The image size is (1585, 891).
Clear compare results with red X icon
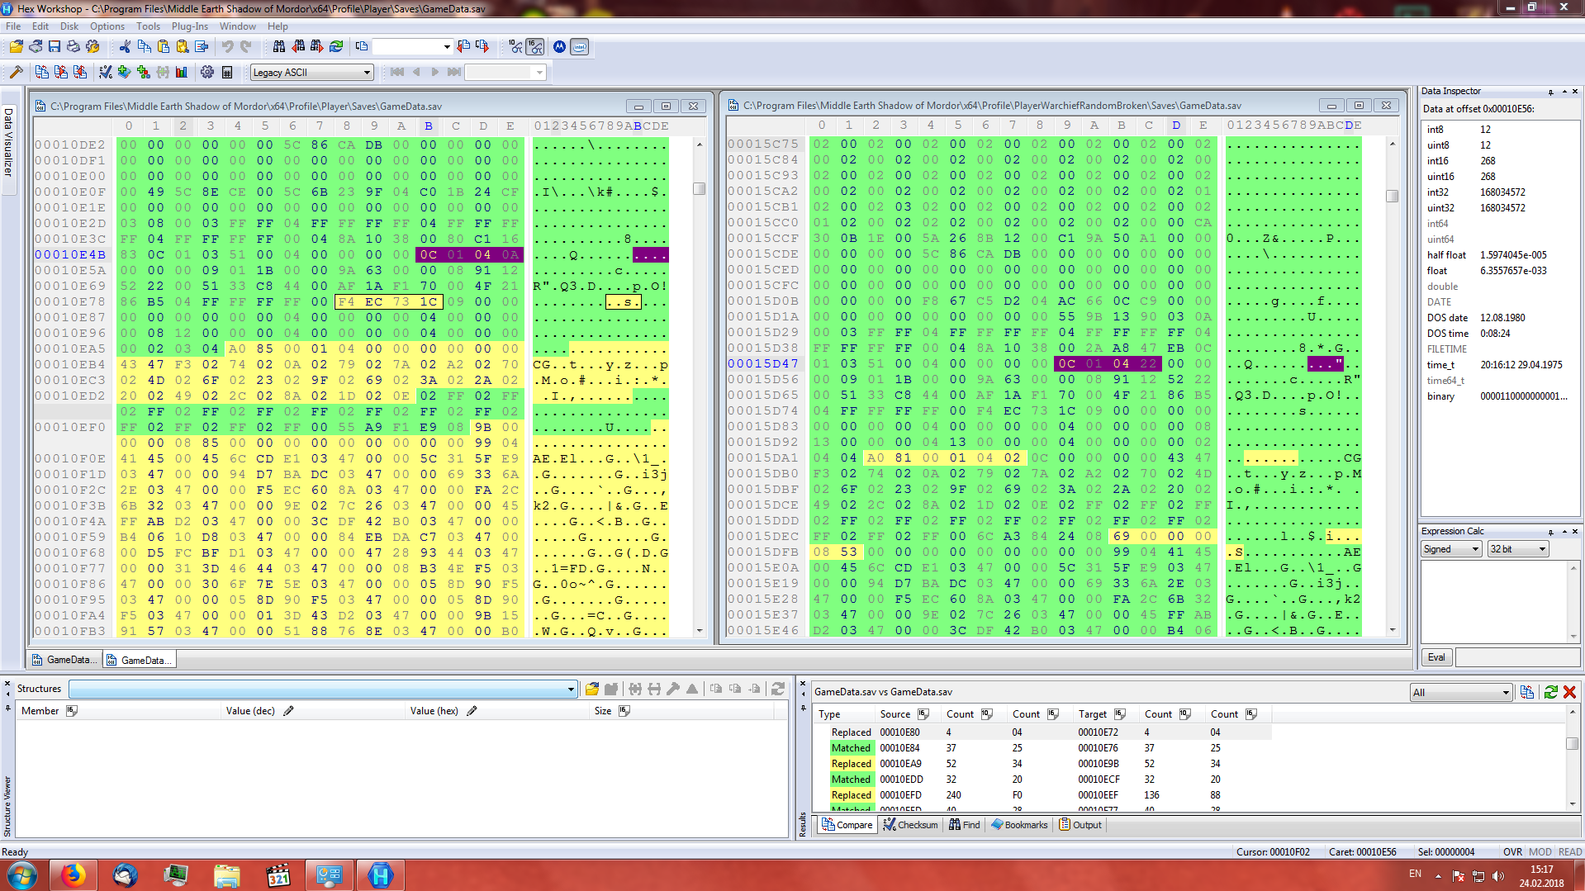tap(1569, 692)
